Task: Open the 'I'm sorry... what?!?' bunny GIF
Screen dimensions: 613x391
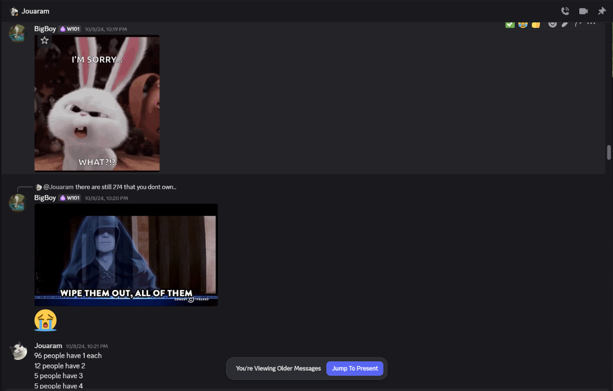Action: pos(97,107)
